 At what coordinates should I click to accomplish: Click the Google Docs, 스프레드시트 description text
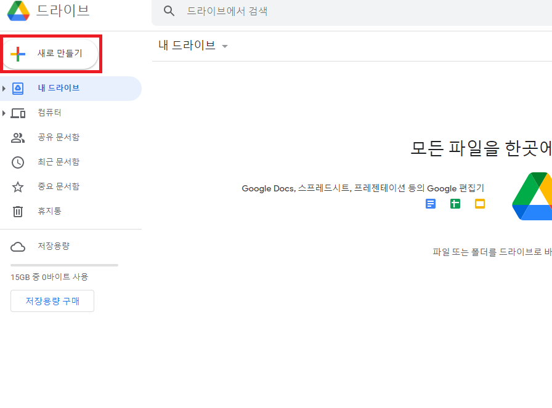(363, 188)
